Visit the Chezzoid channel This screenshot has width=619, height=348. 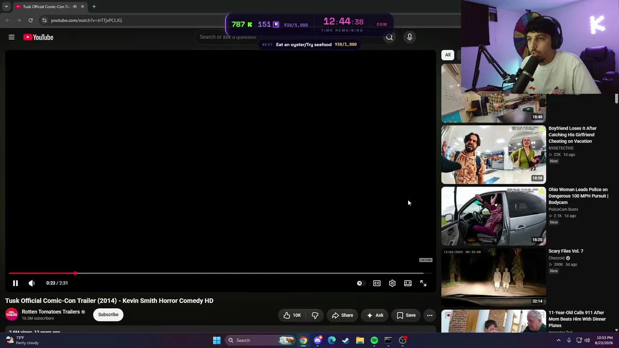click(557, 258)
